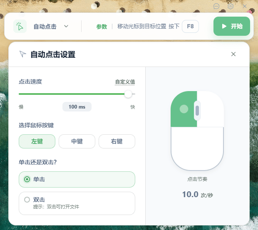
Task: Click the 10.0 次/秒 rate value
Action: coord(197,195)
